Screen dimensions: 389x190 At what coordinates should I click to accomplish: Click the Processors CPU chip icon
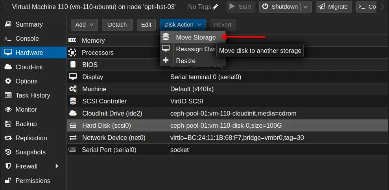[72, 52]
